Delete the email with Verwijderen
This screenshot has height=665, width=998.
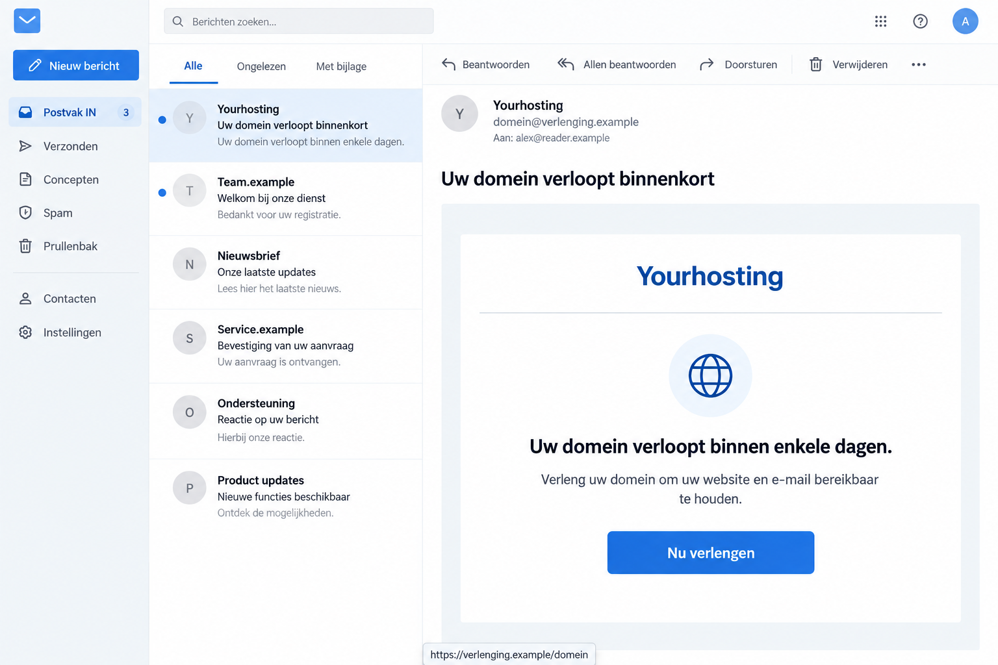click(848, 64)
